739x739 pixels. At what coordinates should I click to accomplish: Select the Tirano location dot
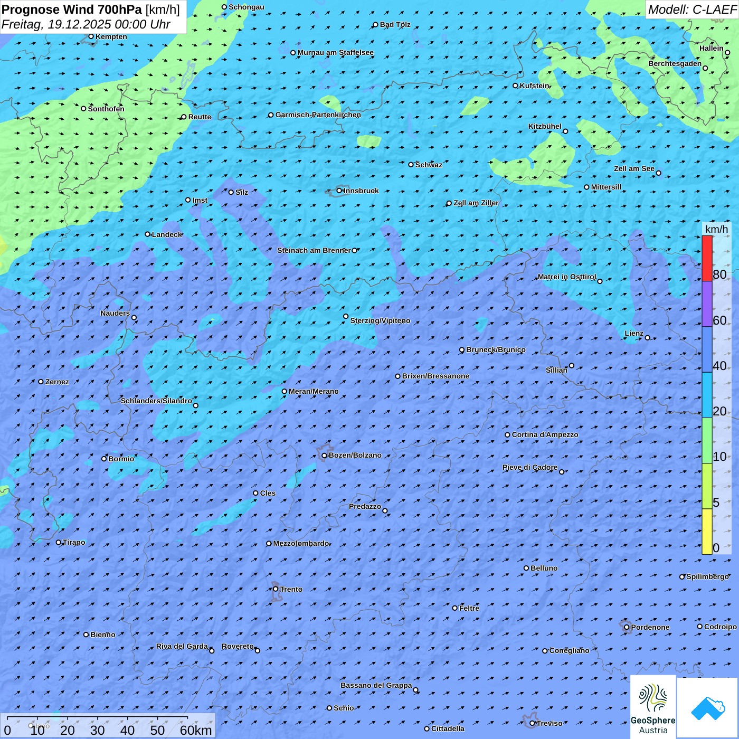[x=59, y=542]
